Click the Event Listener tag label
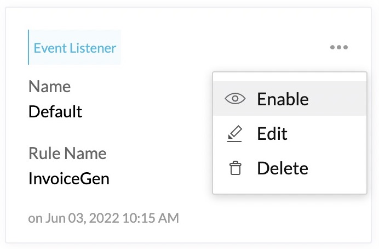Screen dimensions: 379x249 (75, 48)
